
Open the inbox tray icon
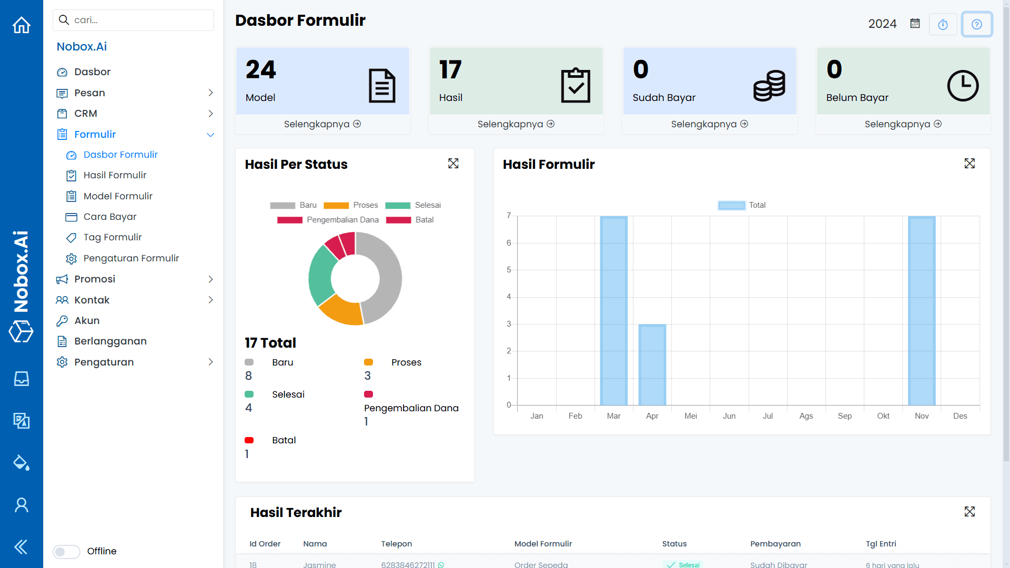click(22, 379)
